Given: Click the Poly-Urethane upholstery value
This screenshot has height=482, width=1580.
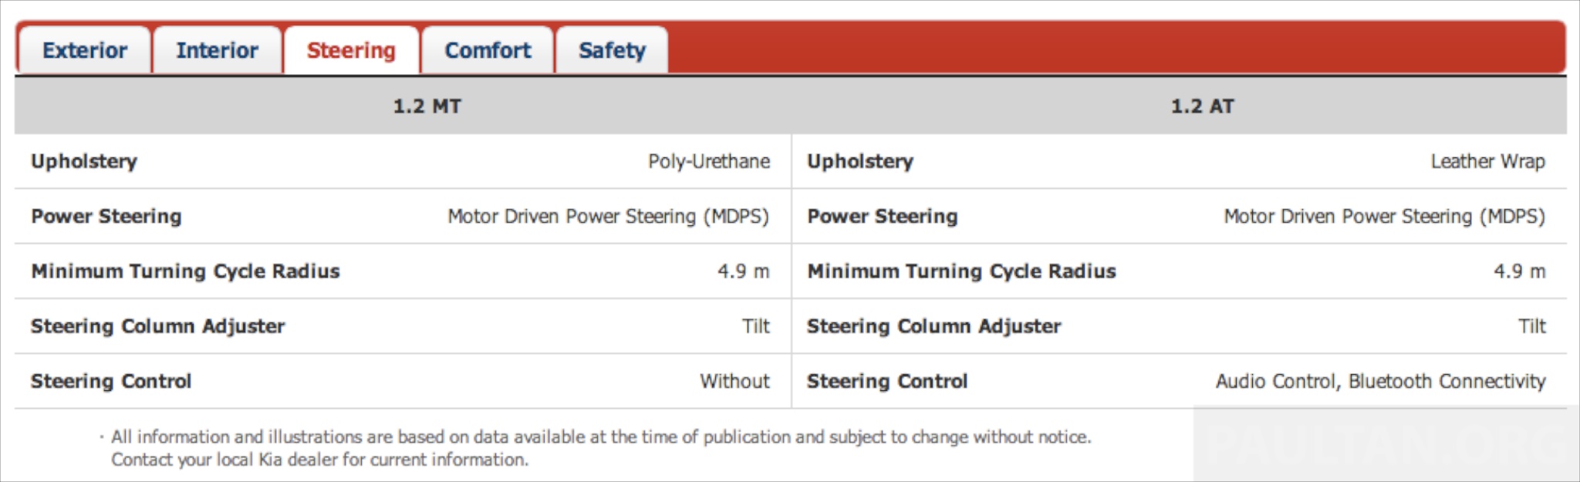Looking at the screenshot, I should click(x=708, y=162).
